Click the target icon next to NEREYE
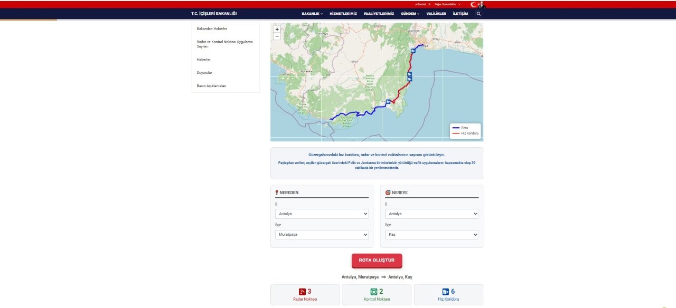Screen dimensions: 676x308 pos(387,192)
